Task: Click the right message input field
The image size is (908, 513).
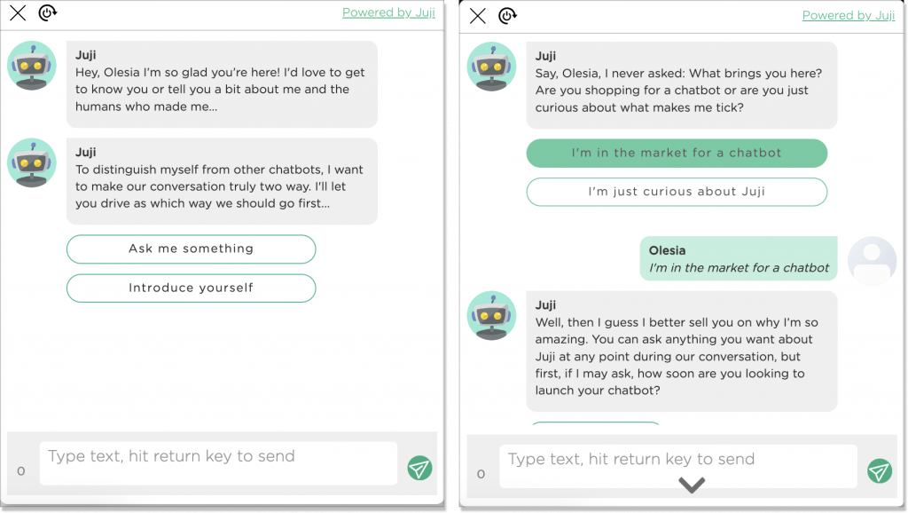Action: coord(678,466)
